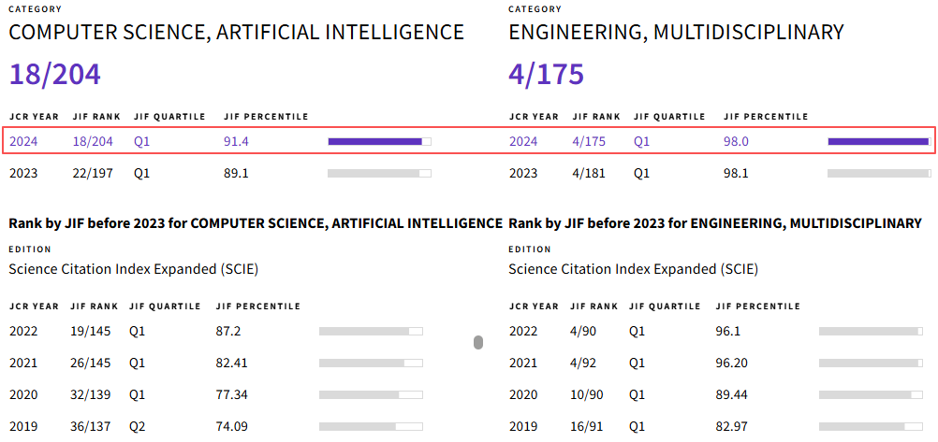
Task: Click the 77.34 percentile bar for 2020
Action: (371, 394)
